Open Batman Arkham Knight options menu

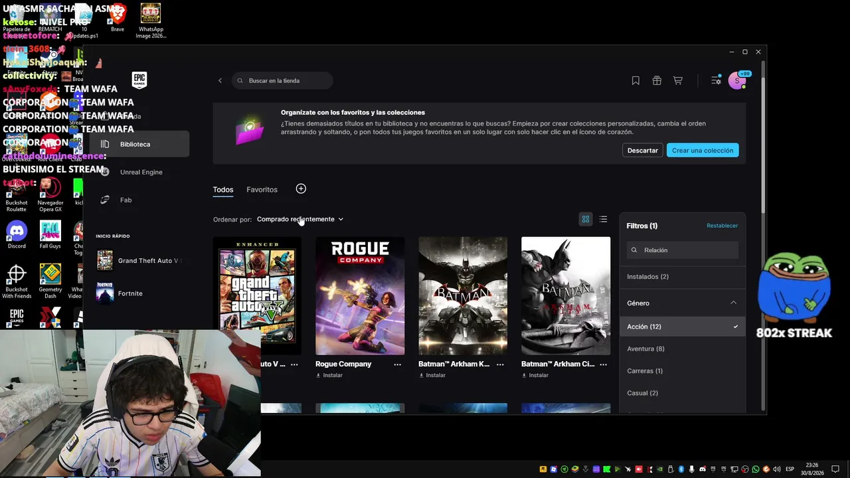500,364
